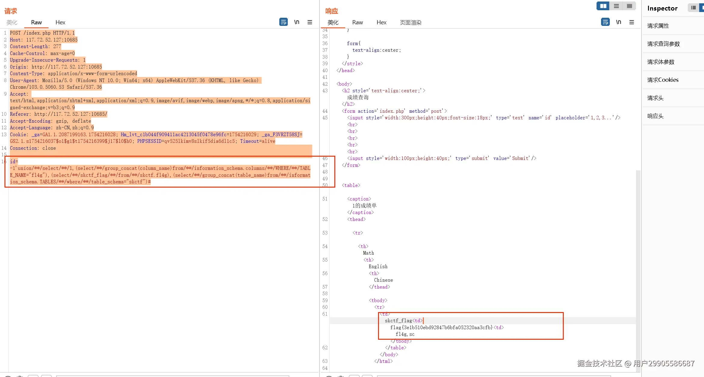The height and width of the screenshot is (377, 704).
Task: Switch request view to Hex tab
Action: pos(60,22)
